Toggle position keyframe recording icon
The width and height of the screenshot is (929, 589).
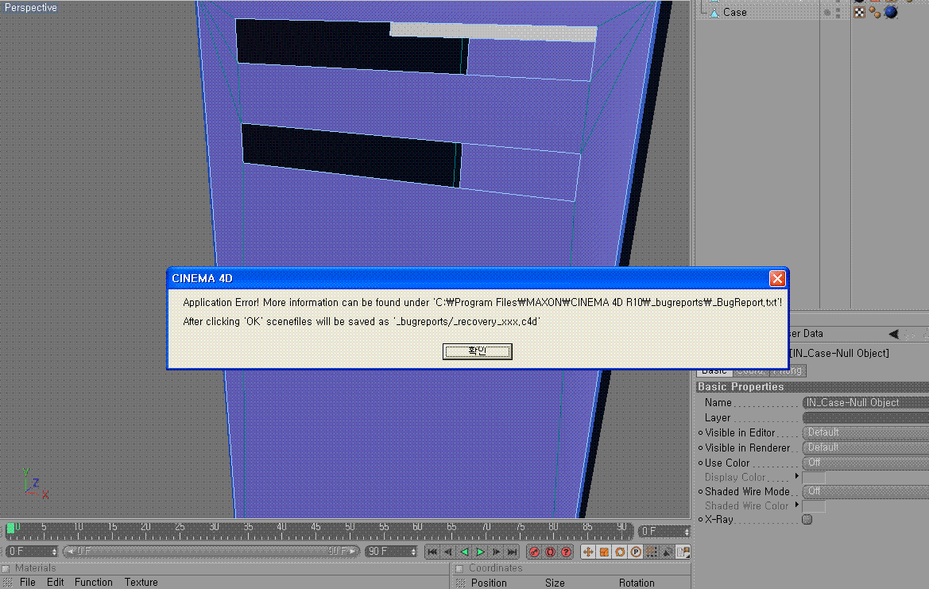tap(588, 552)
